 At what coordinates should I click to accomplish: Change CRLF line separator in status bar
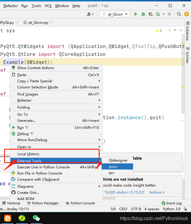pos(123,209)
